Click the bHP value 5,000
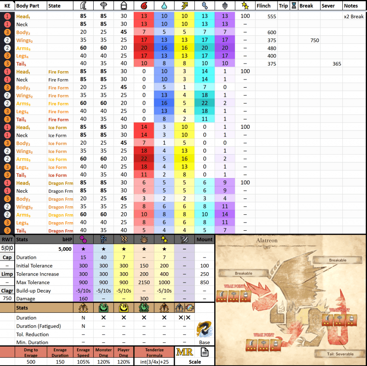 pos(65,249)
